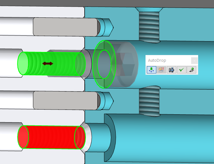The image size is (214, 164).
Task: Click the double-headed arrow drag handle
Action: [48, 64]
